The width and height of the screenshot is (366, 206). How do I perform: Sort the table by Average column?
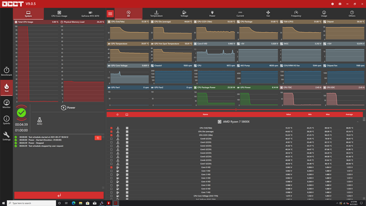[x=349, y=115]
